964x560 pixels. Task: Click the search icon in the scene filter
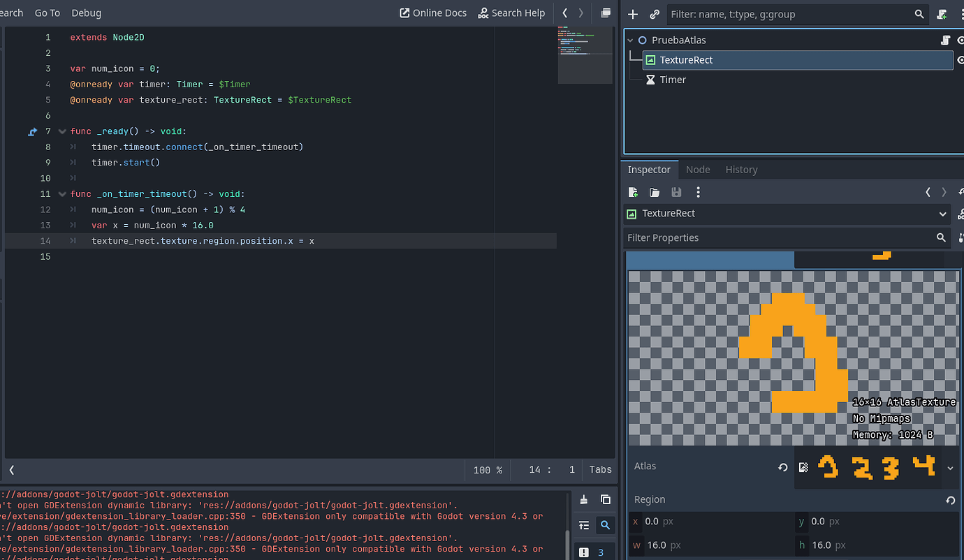(x=919, y=14)
